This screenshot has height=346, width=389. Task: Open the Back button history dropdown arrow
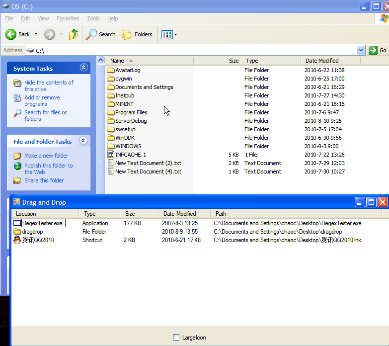(35, 34)
